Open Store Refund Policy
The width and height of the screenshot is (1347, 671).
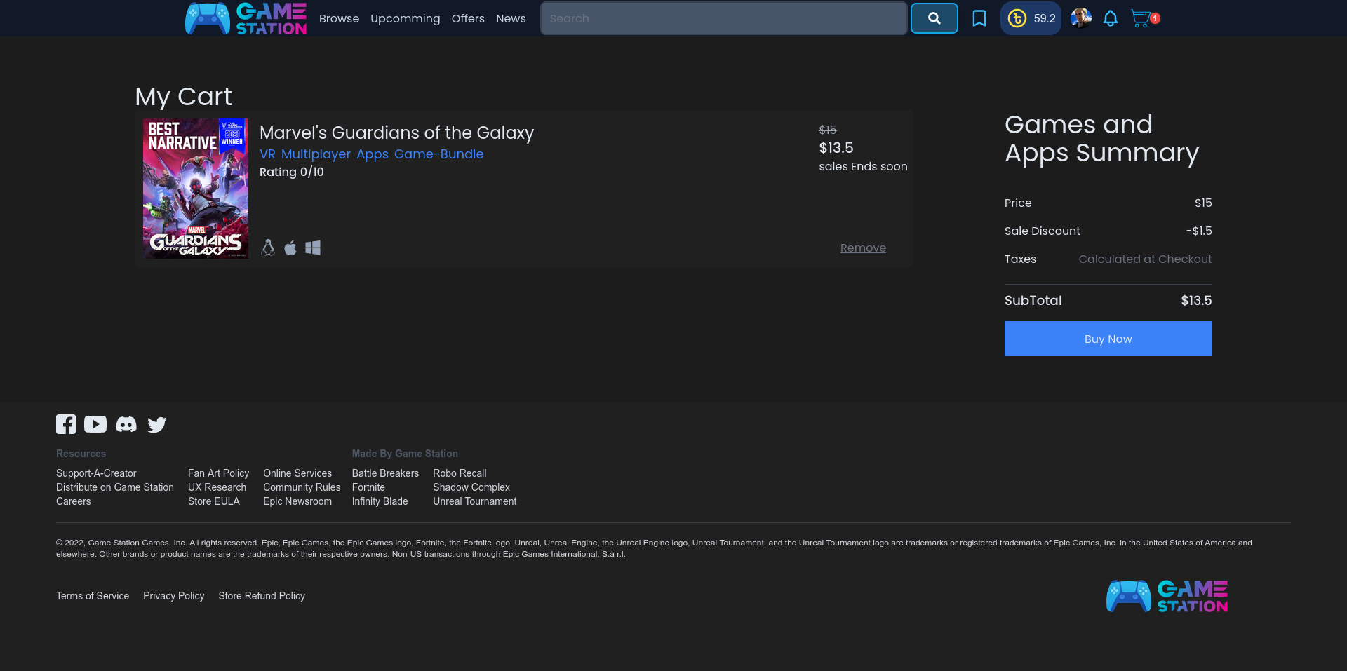pyautogui.click(x=262, y=596)
